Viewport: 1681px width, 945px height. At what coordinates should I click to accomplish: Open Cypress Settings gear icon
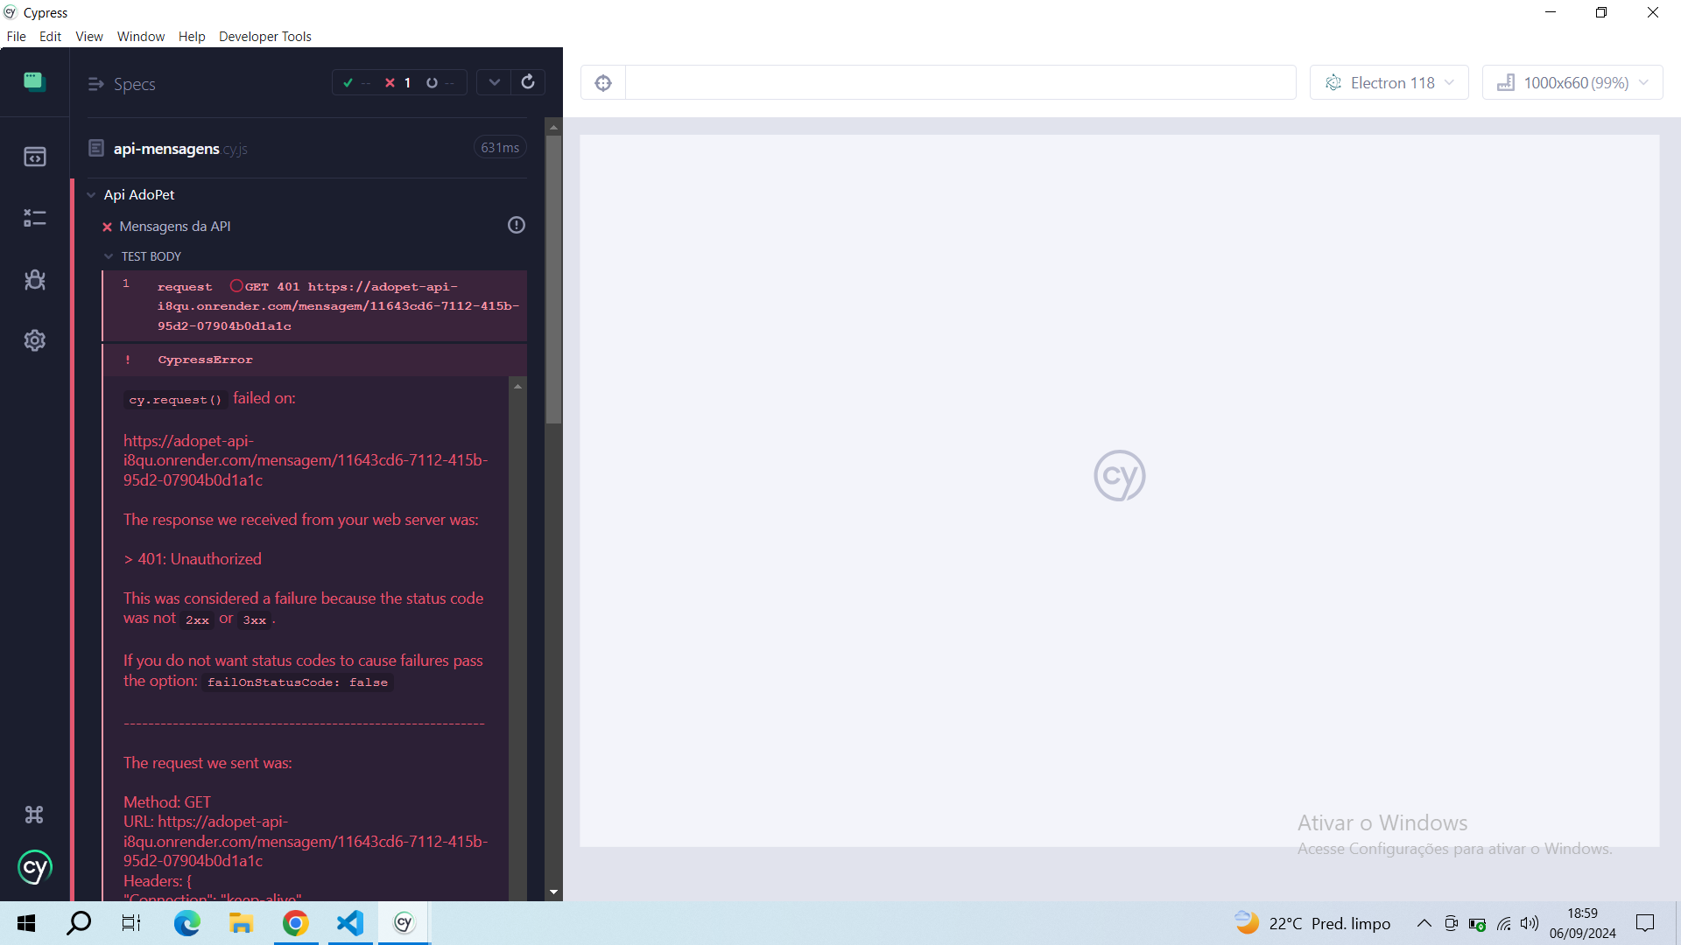click(x=35, y=340)
